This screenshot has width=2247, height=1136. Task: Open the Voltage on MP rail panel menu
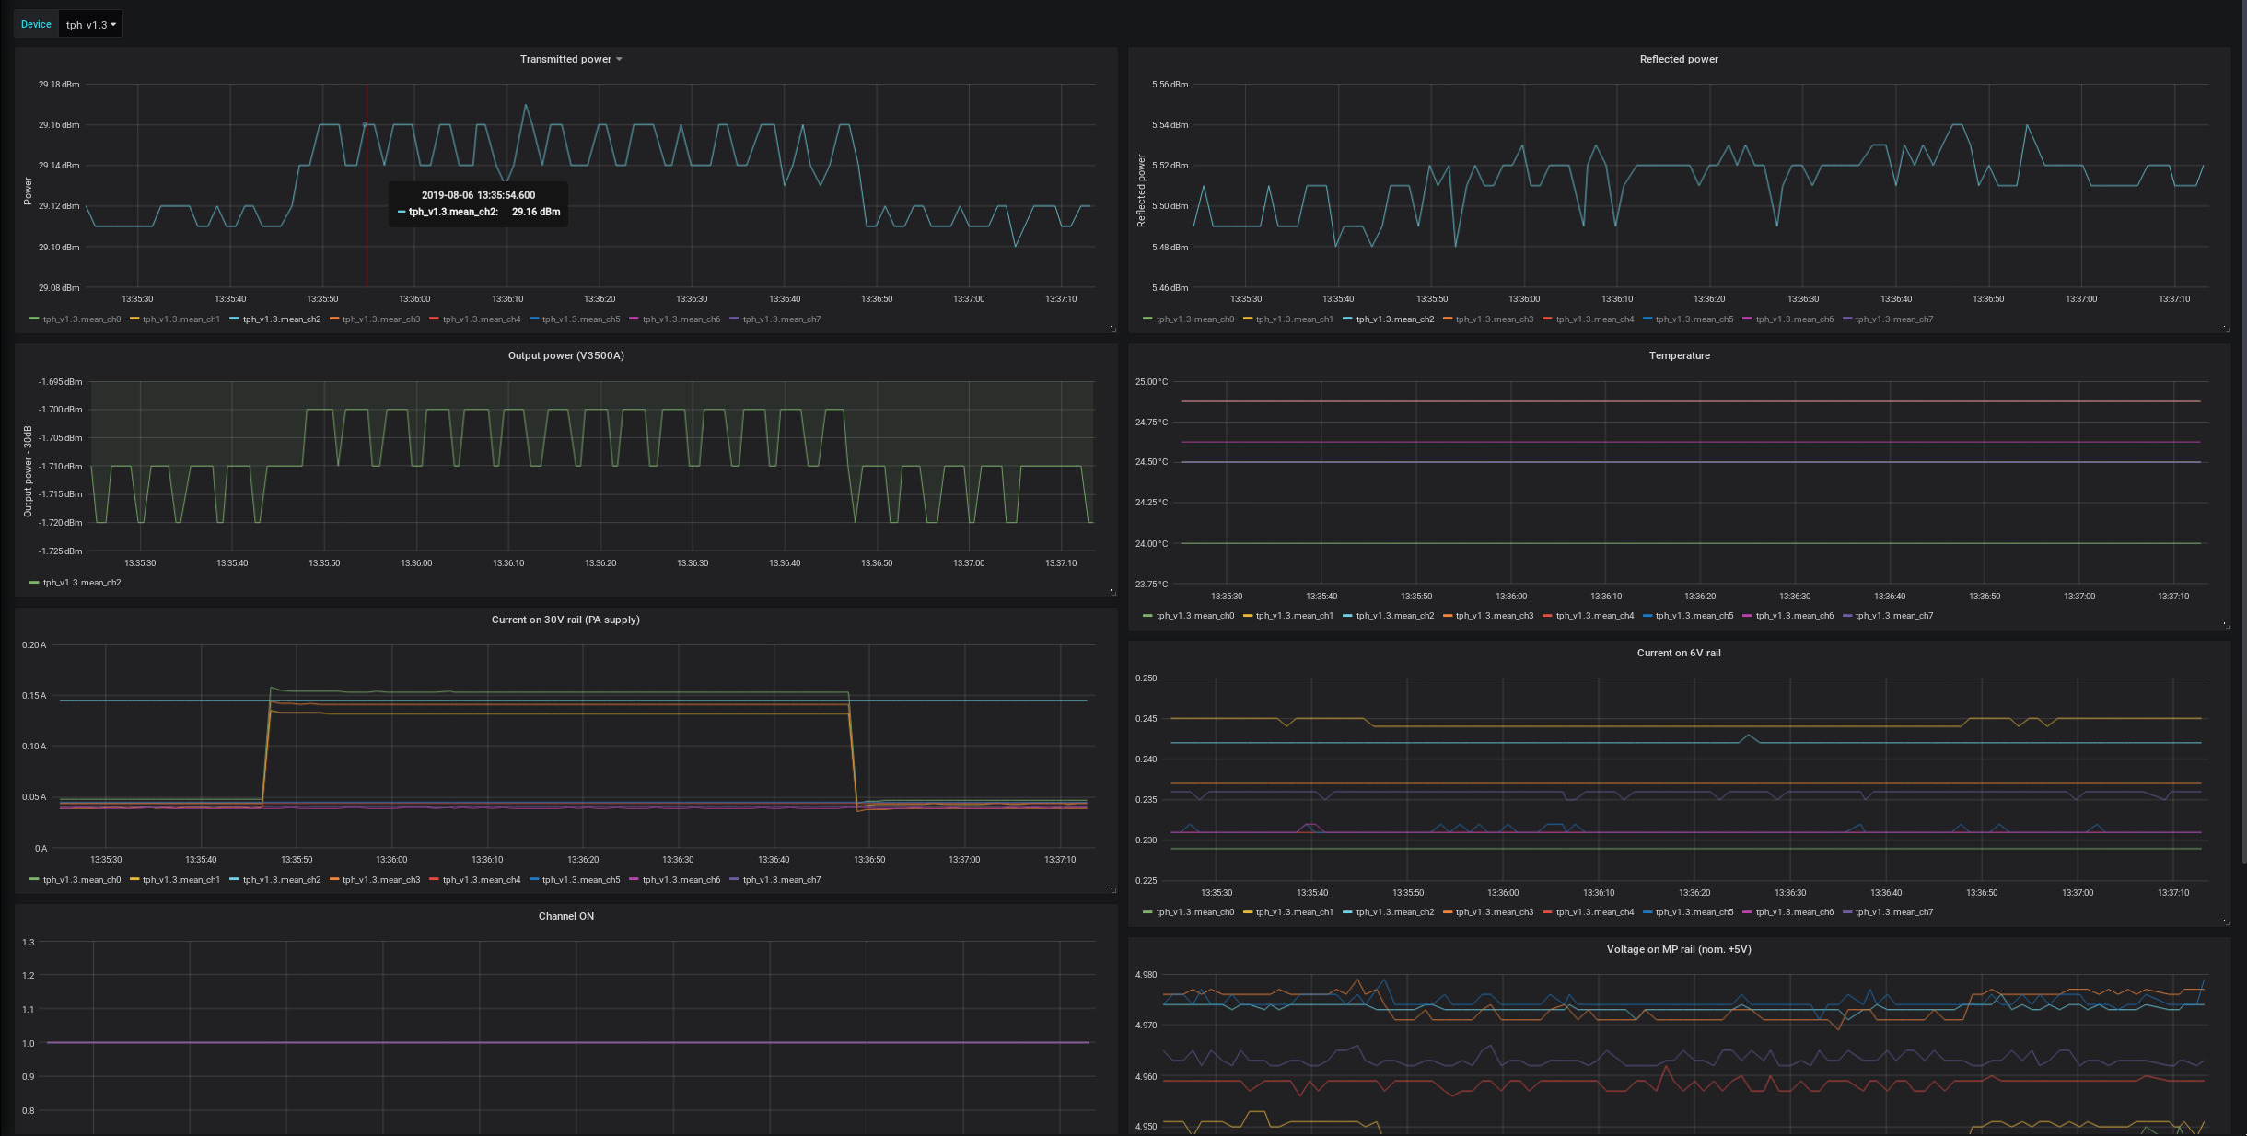point(1681,949)
